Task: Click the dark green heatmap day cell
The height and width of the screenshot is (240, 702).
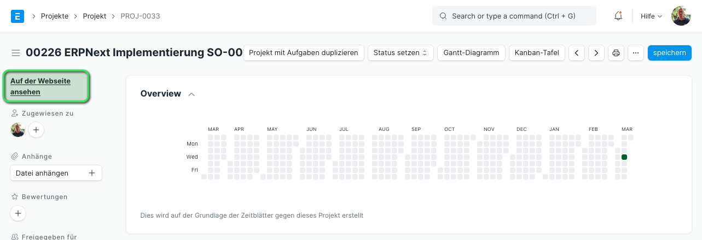Action: [624, 157]
